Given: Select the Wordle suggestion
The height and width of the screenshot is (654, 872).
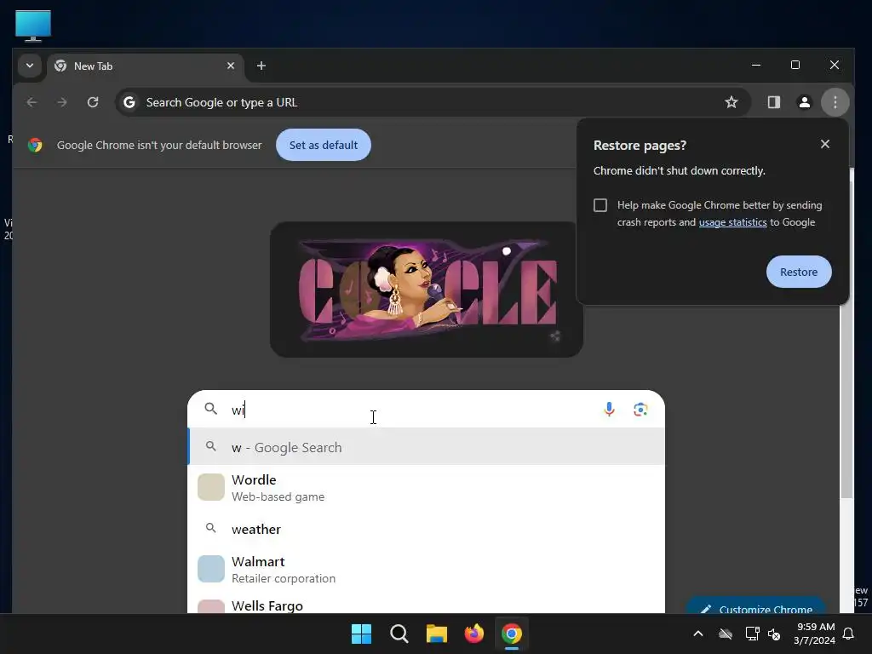Looking at the screenshot, I should (426, 488).
